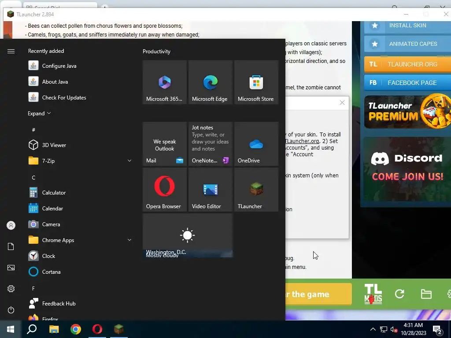Close the TLauncher popup dialog

(x=342, y=103)
